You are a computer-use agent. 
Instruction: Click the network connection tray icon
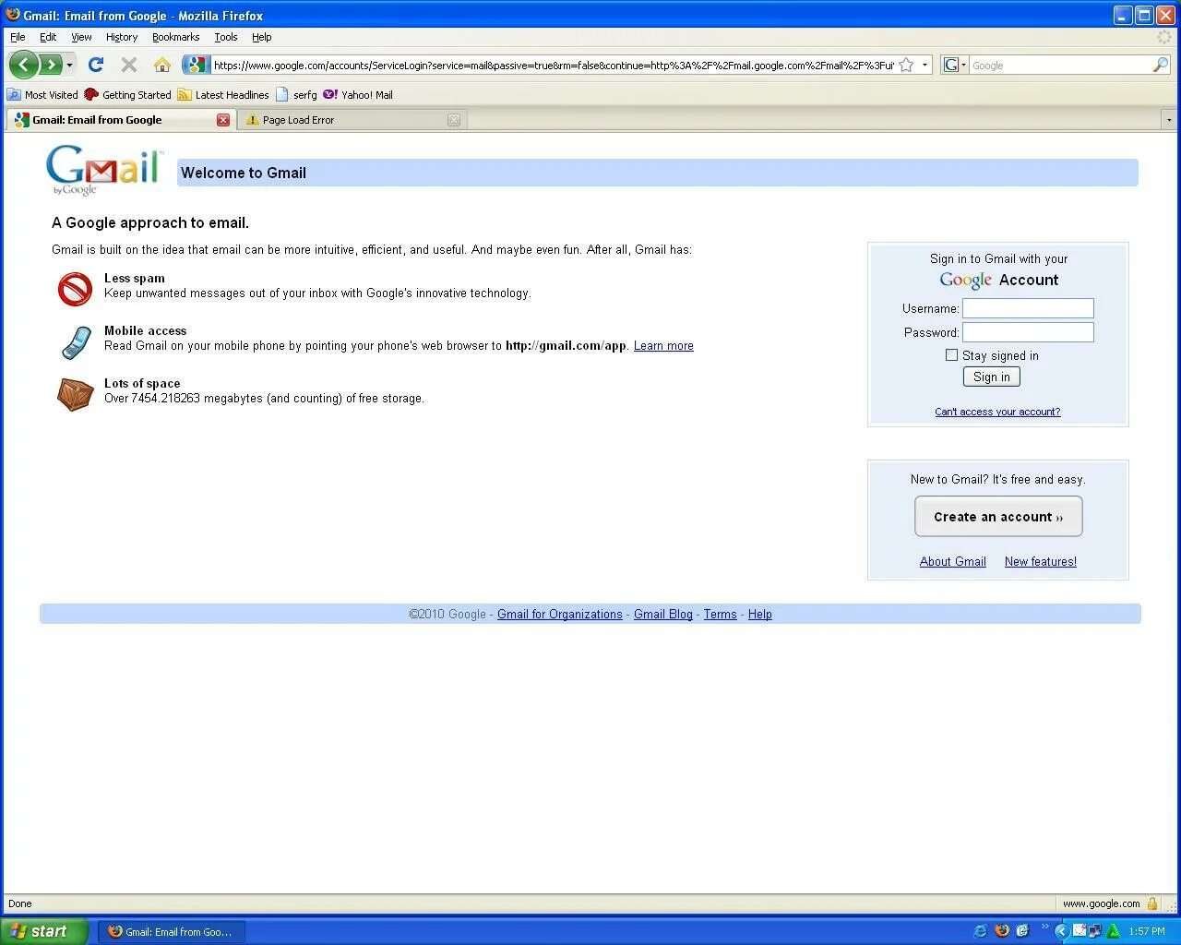point(1095,931)
